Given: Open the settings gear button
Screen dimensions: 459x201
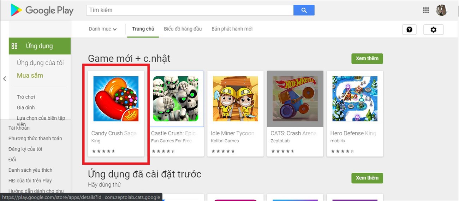Looking at the screenshot, I should click(433, 30).
